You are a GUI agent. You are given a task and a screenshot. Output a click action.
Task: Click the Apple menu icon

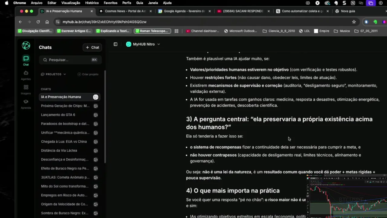7,3
